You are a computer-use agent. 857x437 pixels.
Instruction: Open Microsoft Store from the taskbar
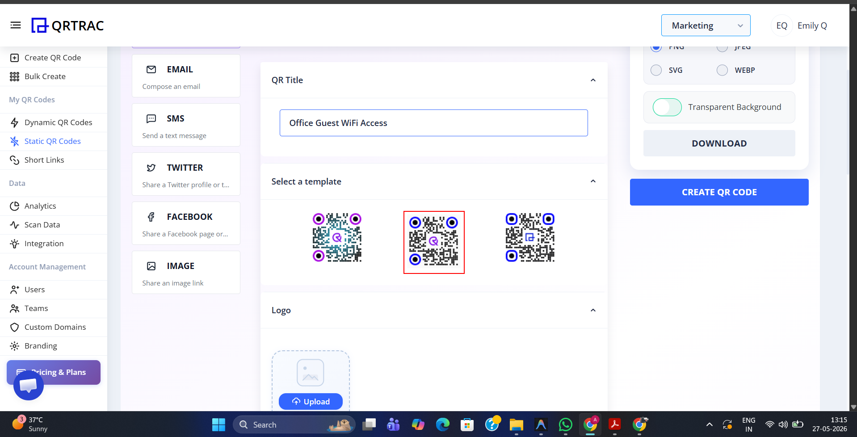tap(467, 424)
